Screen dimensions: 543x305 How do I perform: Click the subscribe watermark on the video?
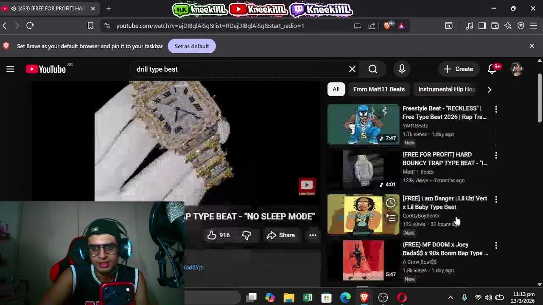point(307,186)
